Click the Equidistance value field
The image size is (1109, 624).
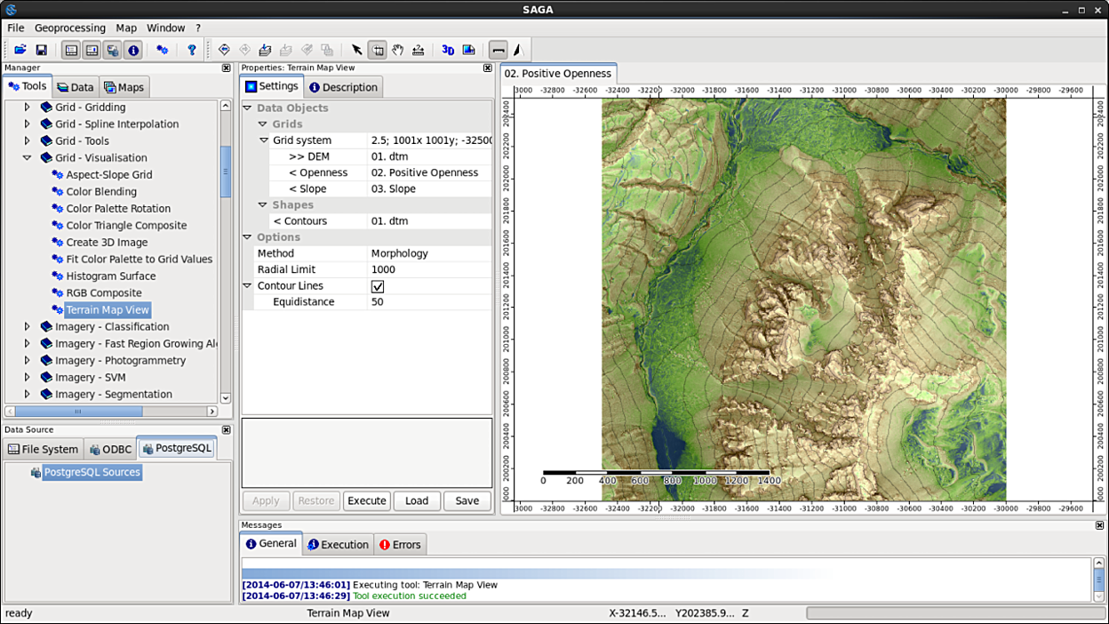428,302
